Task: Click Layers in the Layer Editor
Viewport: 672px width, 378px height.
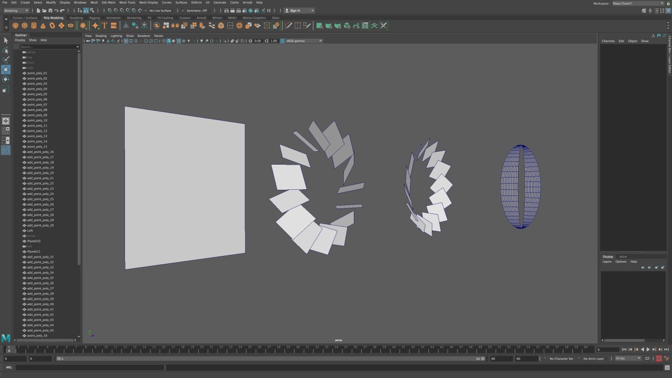Action: (x=607, y=262)
